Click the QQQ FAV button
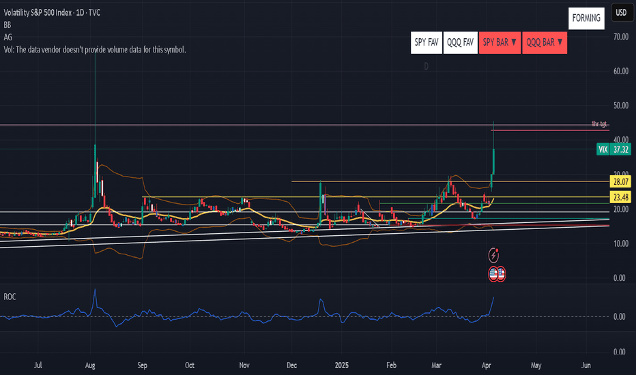Screen dimensions: 636x375 [461, 42]
